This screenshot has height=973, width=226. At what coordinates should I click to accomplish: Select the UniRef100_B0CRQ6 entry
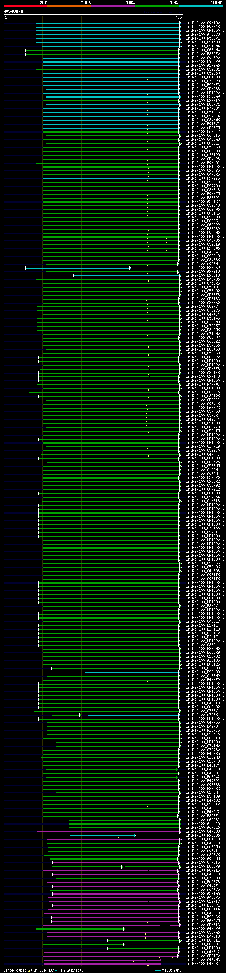203,280
